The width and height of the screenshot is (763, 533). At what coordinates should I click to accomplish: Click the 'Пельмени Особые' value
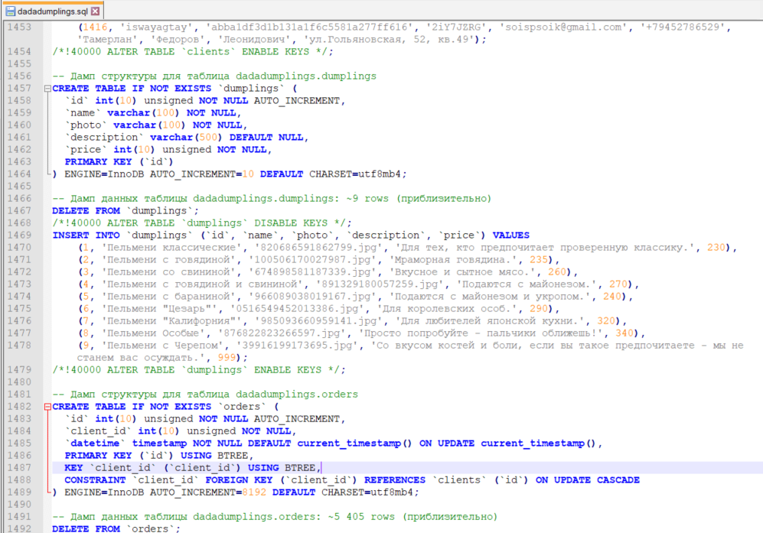tap(153, 333)
